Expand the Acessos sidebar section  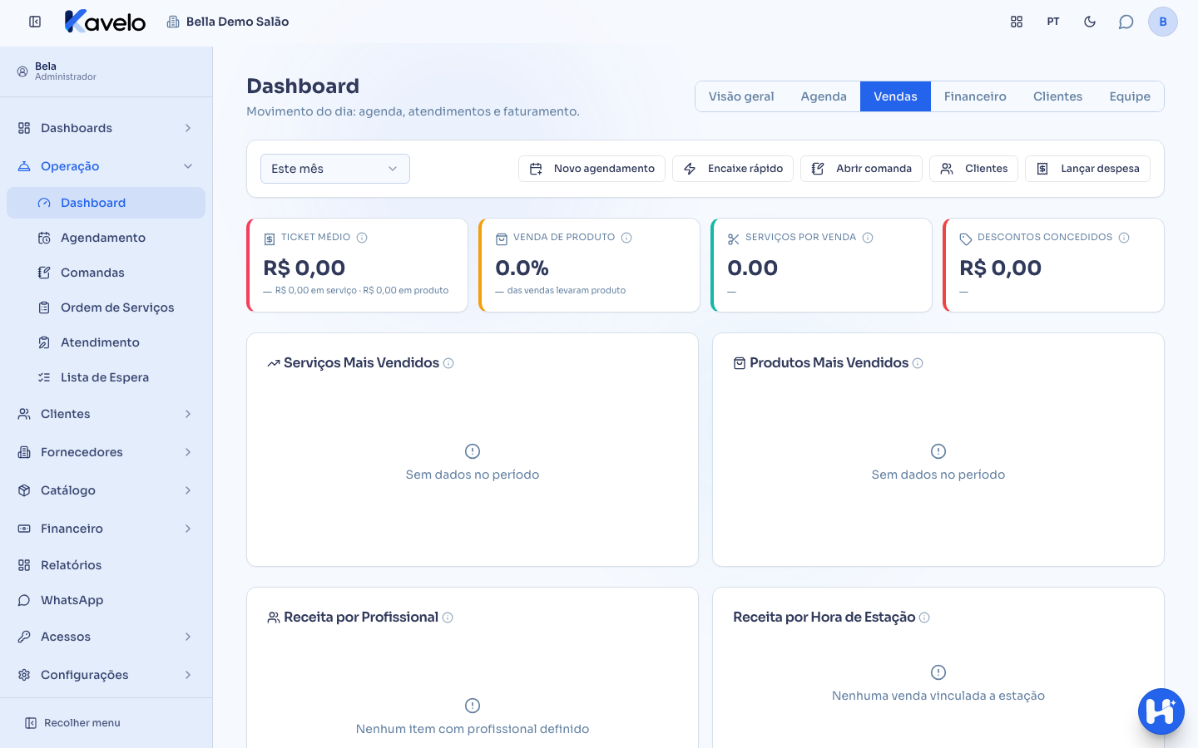coord(106,637)
